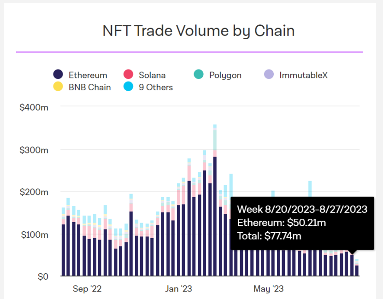The height and width of the screenshot is (299, 383).
Task: Click the $400m y-axis label
Action: tap(34, 107)
